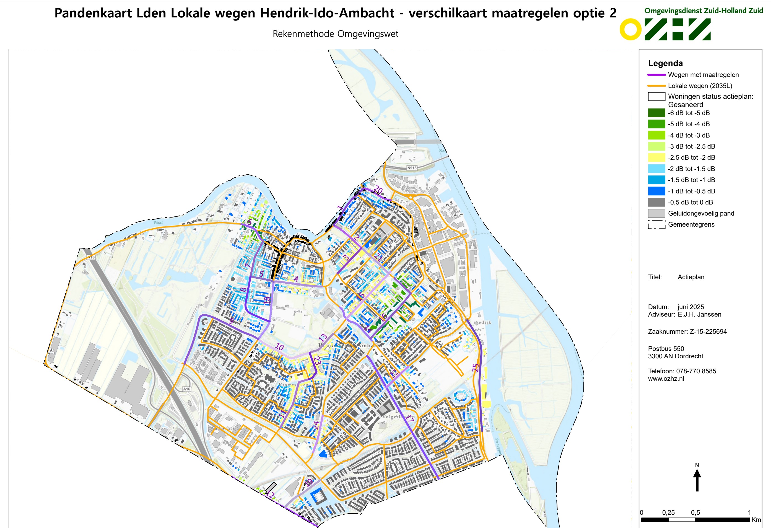771x528 pixels.
Task: Click the orange 'Lokale wegen (2035L)' legend line
Action: pos(656,86)
